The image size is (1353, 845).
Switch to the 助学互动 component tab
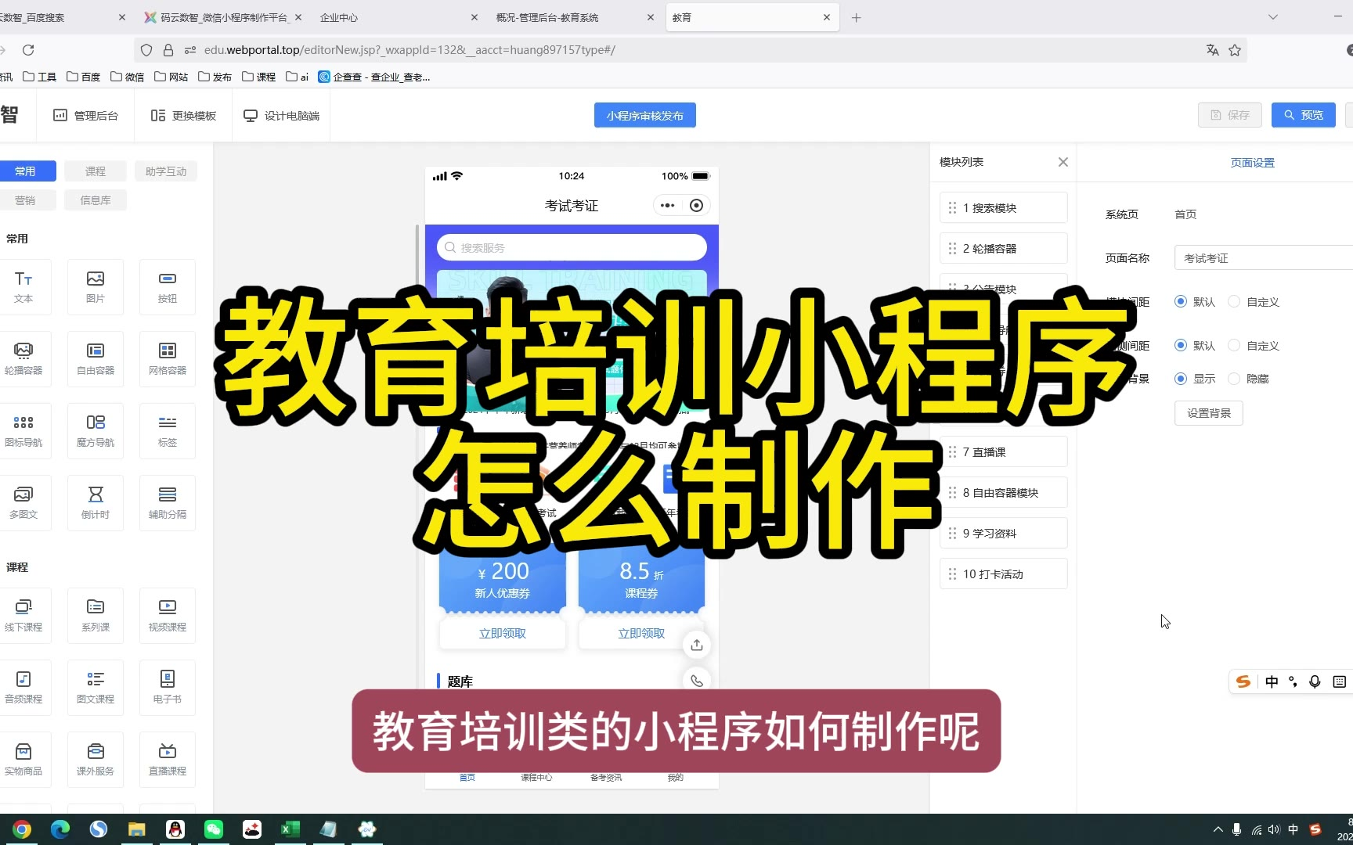tap(166, 171)
